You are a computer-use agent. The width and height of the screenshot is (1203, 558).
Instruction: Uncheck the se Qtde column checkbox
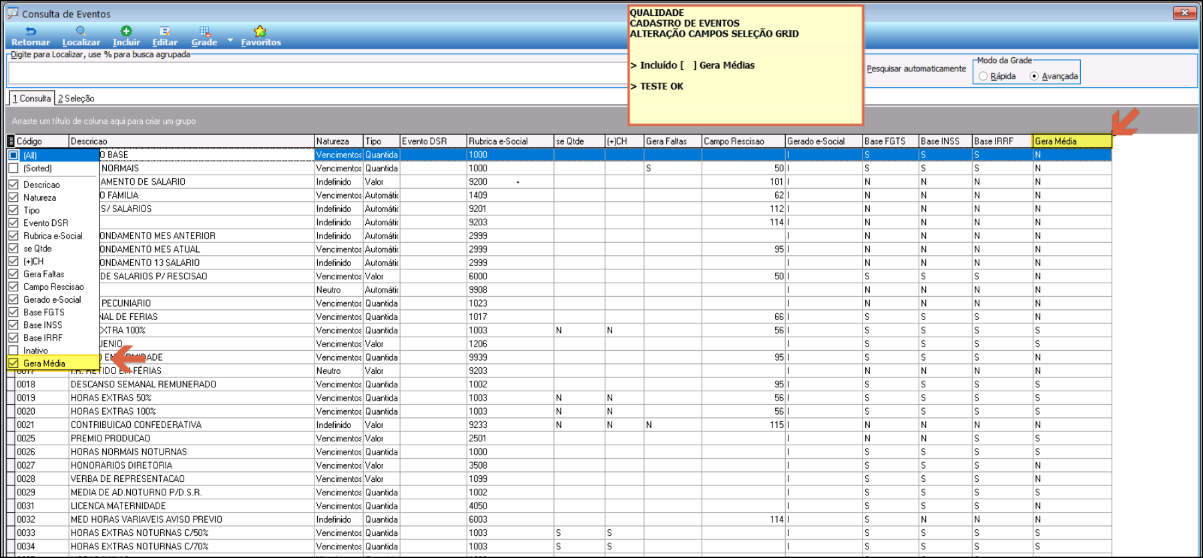[13, 248]
